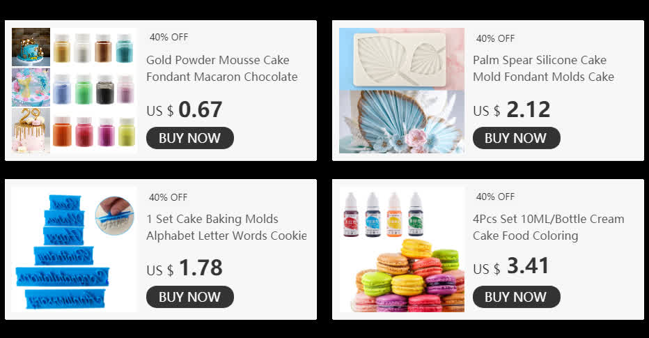Click the US $ 1.78 price

click(185, 268)
